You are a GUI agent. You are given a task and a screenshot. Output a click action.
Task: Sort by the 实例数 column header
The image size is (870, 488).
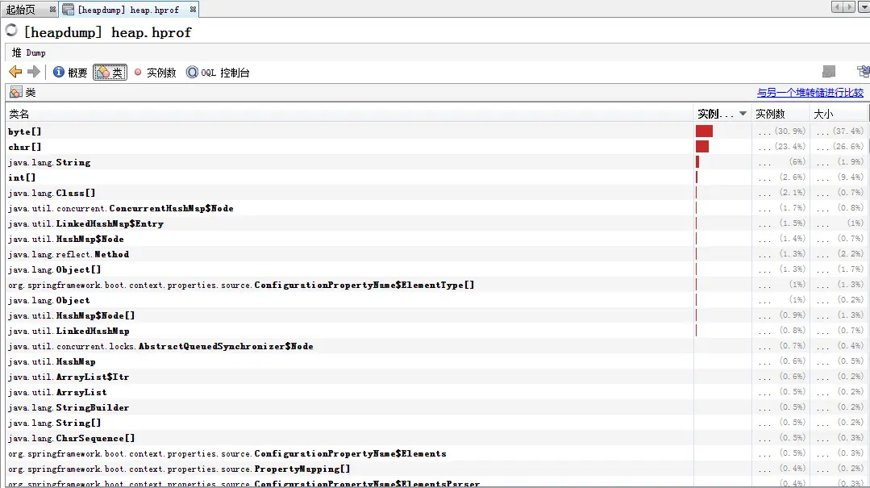(781, 114)
